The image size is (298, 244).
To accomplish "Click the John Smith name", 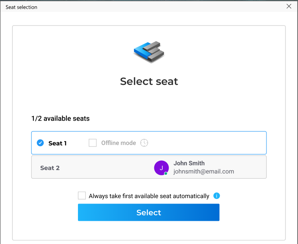I will pos(189,163).
